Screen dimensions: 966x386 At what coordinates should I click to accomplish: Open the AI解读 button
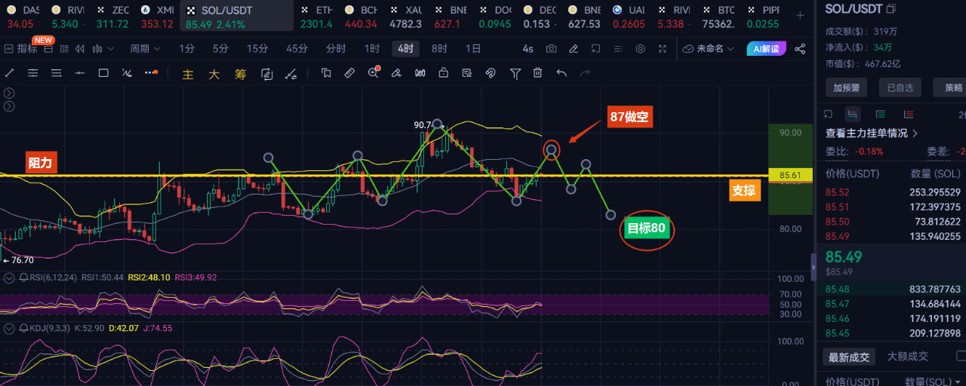click(766, 48)
